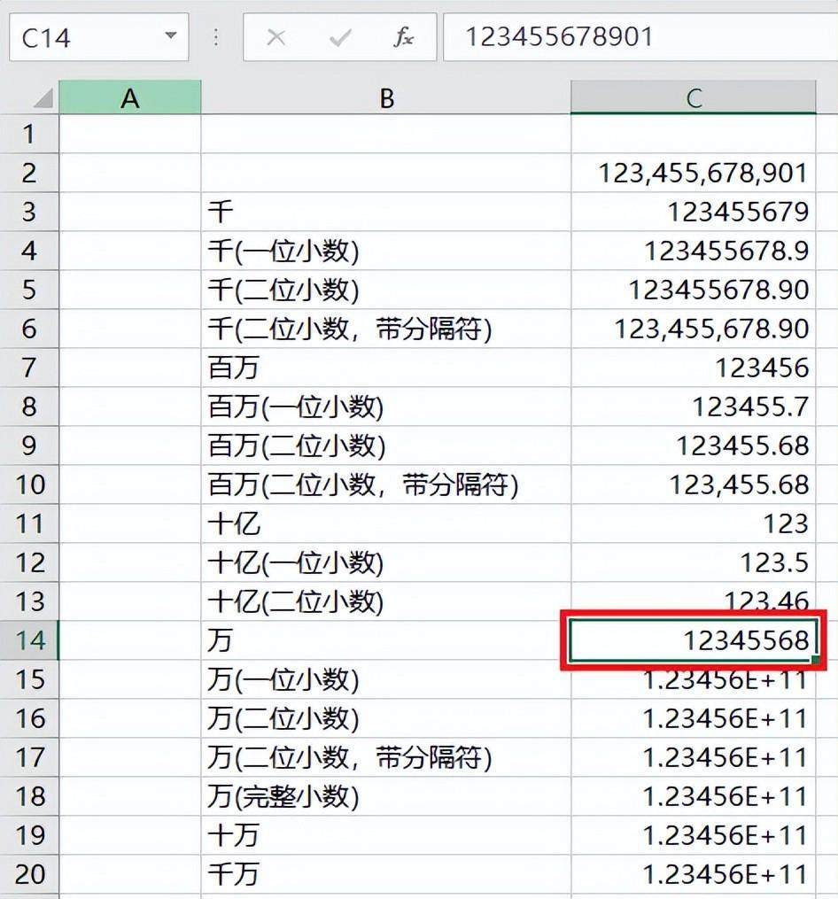The image size is (838, 899).
Task: Select 1.23456E+11 cell in row 20
Action: (x=694, y=874)
